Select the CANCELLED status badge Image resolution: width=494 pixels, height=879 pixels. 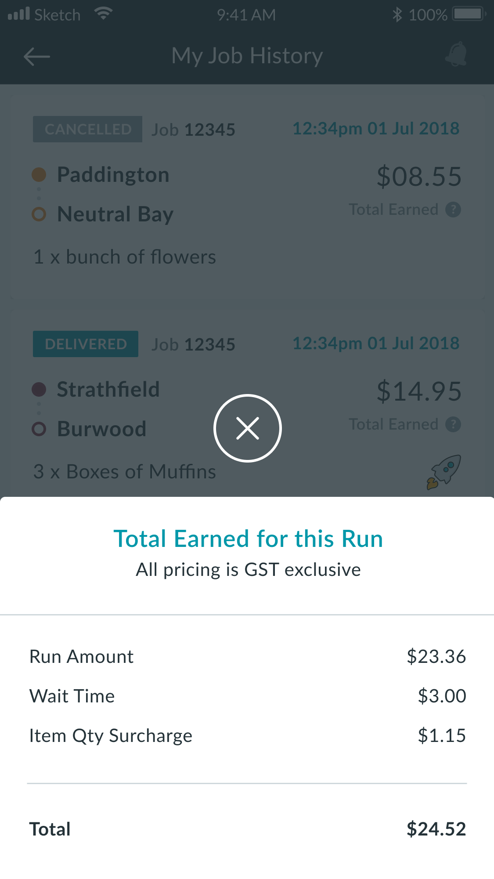coord(87,129)
